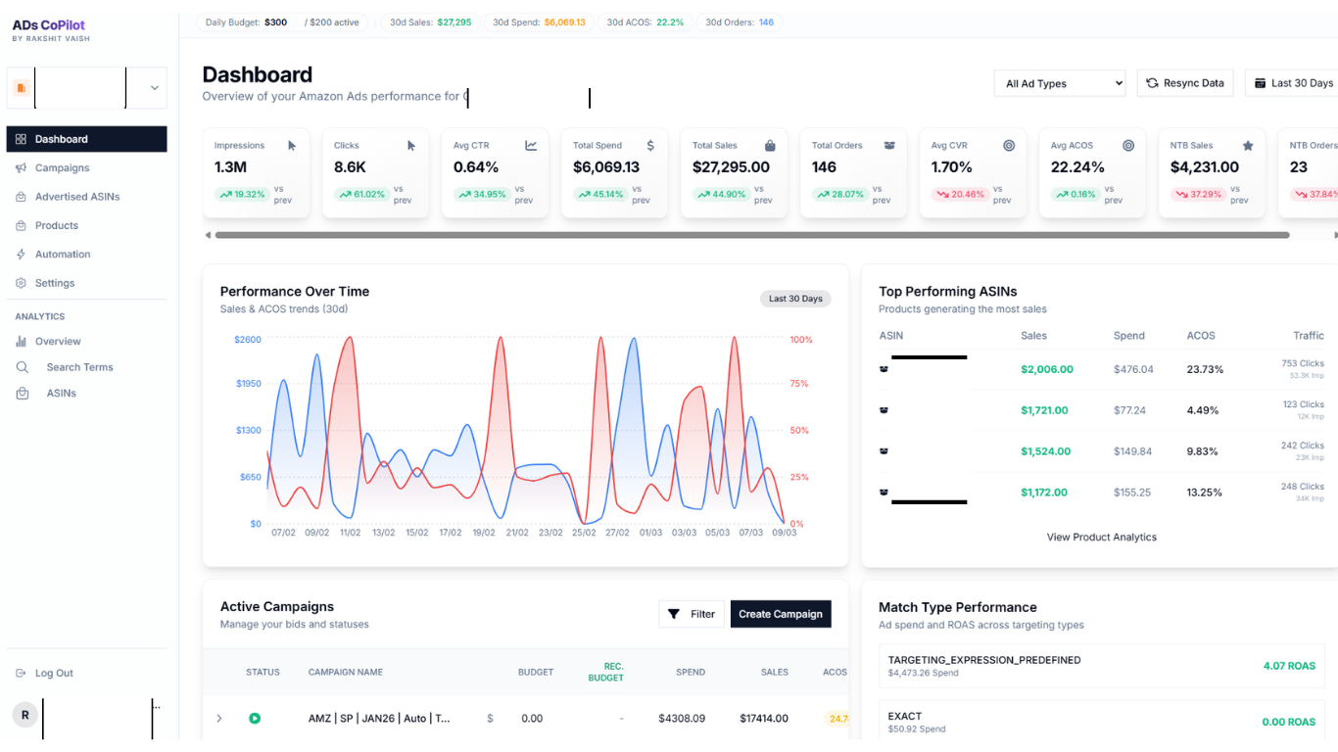Click the Campaigns megaphone icon
The height and width of the screenshot is (752, 1338).
coord(22,167)
